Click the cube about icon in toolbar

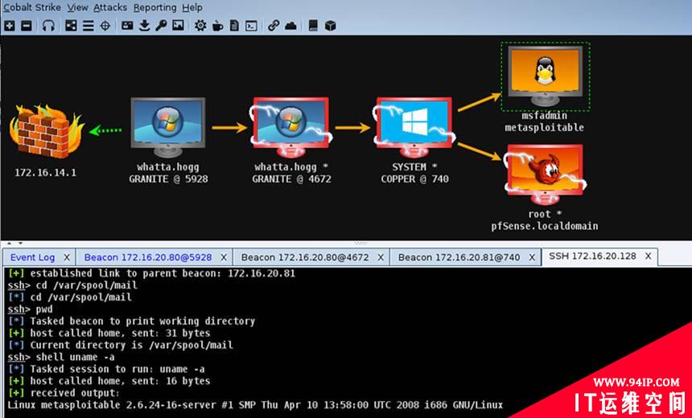click(x=331, y=26)
